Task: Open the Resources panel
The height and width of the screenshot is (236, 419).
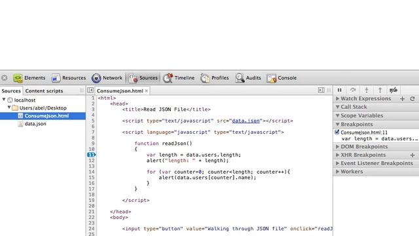Action: coord(69,78)
